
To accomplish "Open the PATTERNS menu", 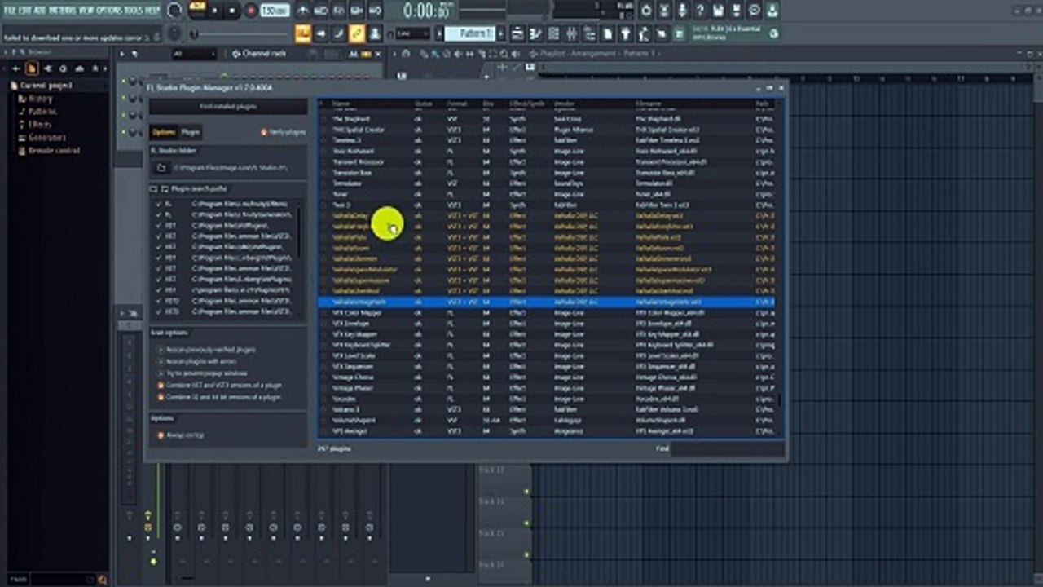I will [64, 11].
